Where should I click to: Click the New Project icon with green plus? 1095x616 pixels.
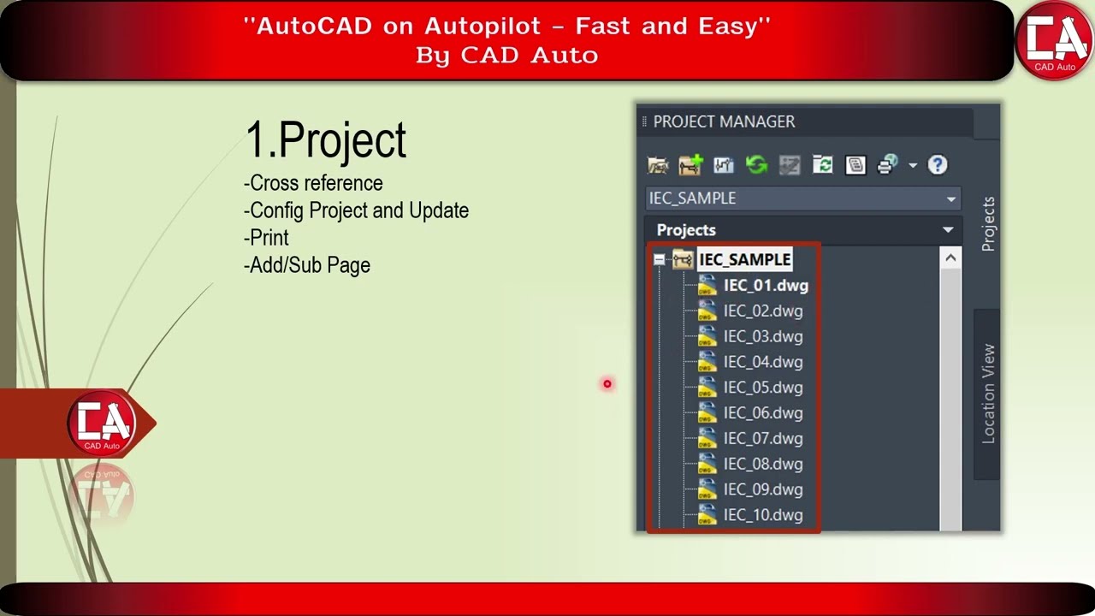(690, 164)
